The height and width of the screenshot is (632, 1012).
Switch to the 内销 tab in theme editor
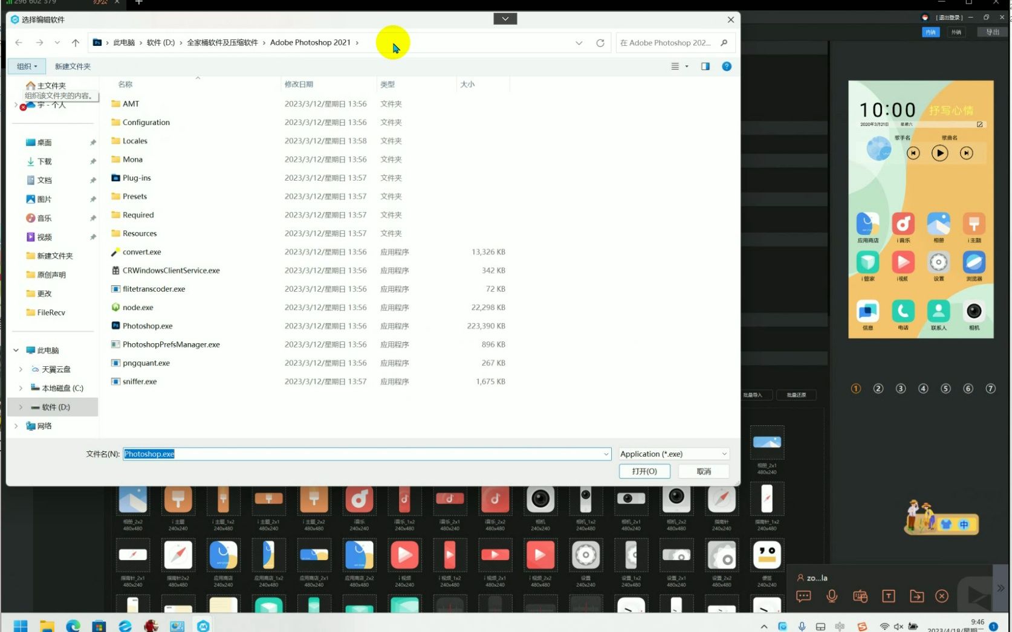tap(930, 32)
